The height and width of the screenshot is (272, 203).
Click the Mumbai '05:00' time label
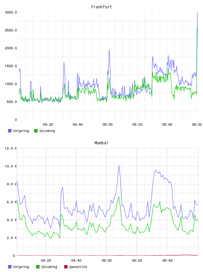click(x=107, y=260)
